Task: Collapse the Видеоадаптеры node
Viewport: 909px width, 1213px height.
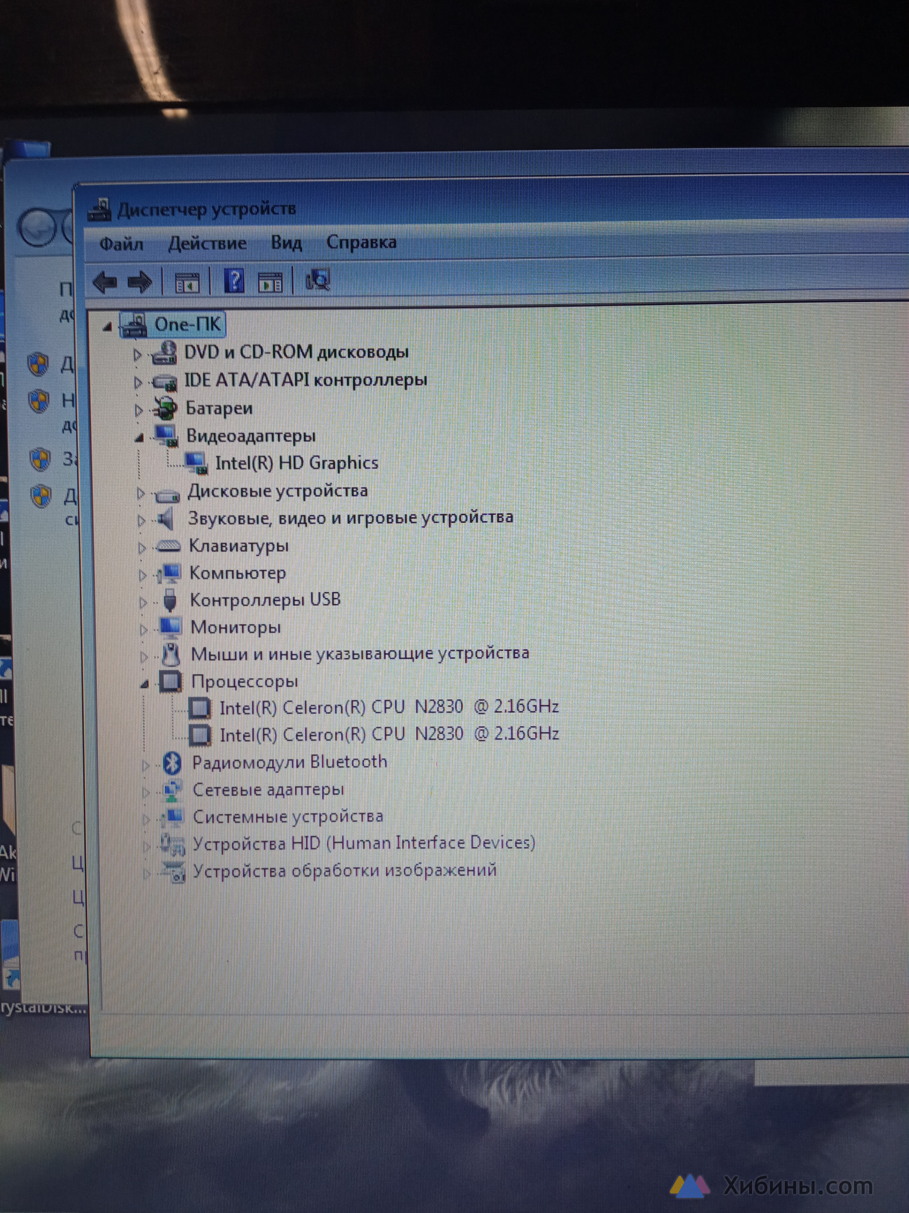Action: pyautogui.click(x=139, y=438)
